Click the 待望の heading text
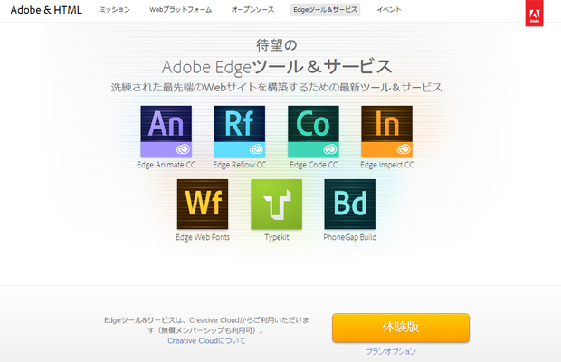Screen dimensions: 561x362 click(x=277, y=45)
